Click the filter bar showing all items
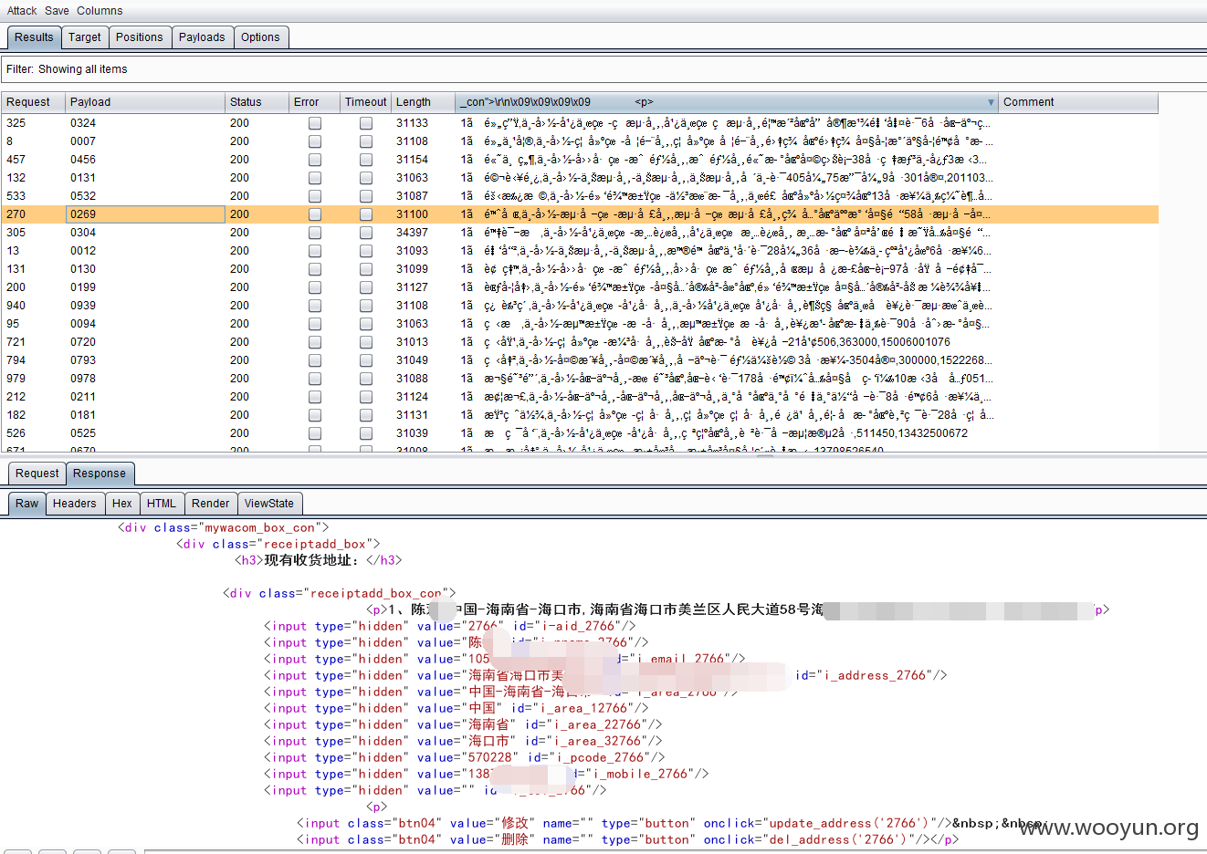Viewport: 1207px width, 854px height. [603, 69]
